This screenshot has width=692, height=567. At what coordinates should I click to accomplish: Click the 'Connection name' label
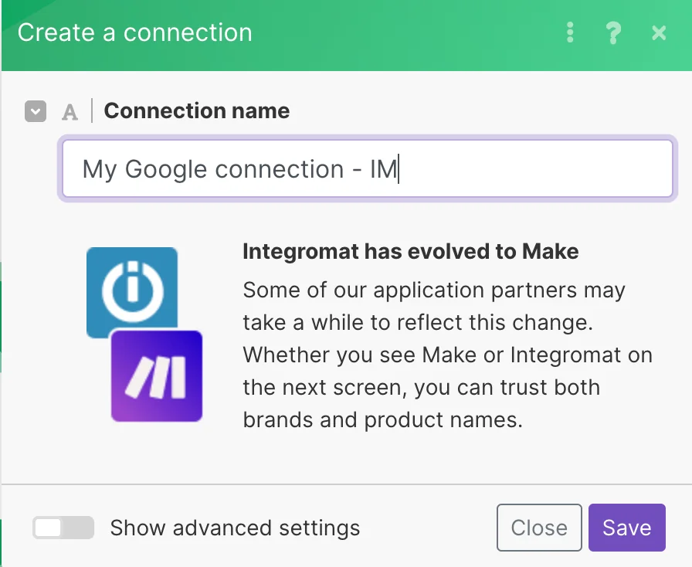tap(197, 110)
